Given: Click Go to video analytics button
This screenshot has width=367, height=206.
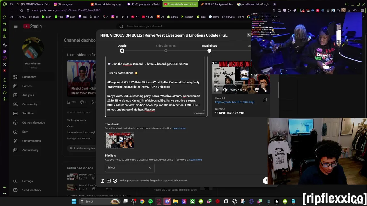Looking at the screenshot, I should (82, 148).
